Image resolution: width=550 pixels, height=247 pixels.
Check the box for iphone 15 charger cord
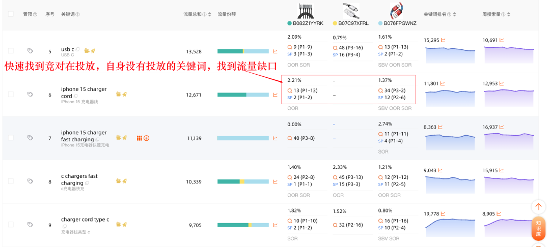tap(11, 95)
